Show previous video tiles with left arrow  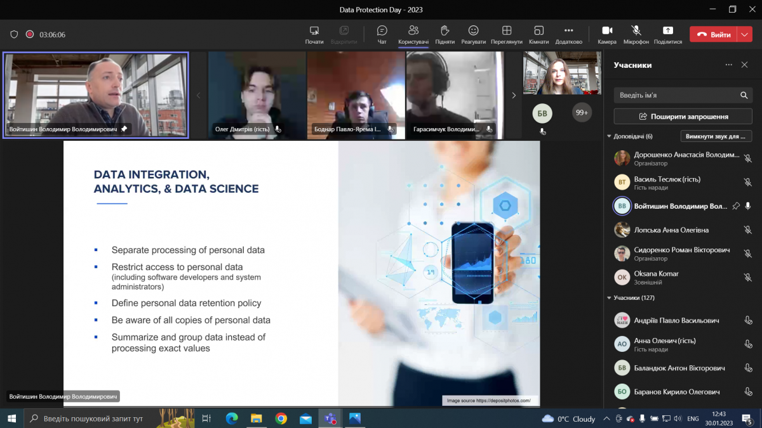198,95
